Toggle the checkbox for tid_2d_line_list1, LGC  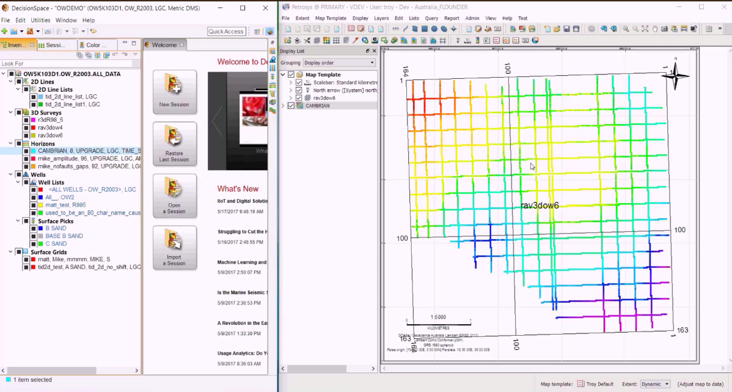[x=34, y=105]
